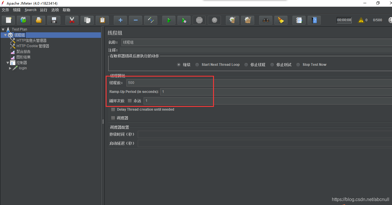Click Start no pauses icon
392x205 pixels.
[184, 20]
